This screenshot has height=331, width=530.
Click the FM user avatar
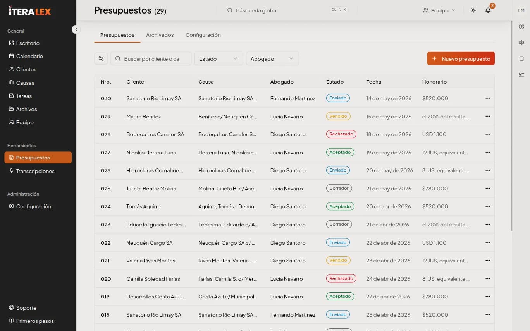521,10
